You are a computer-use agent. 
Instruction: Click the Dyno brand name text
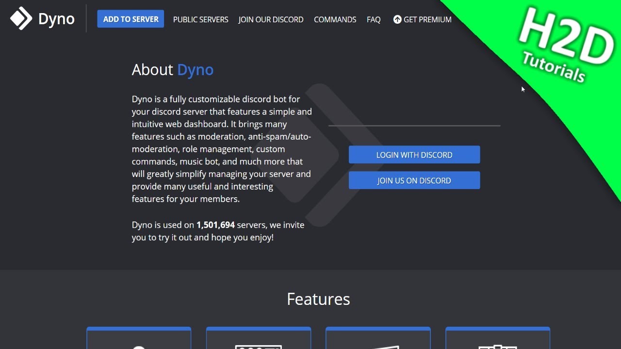tap(56, 19)
